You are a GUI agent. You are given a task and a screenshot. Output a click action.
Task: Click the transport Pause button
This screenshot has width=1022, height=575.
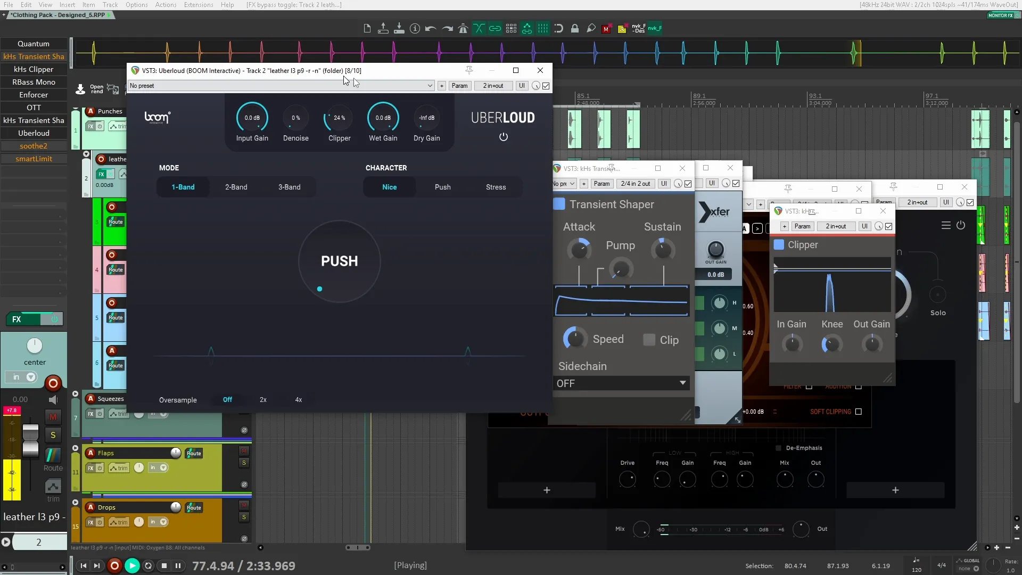pos(178,565)
